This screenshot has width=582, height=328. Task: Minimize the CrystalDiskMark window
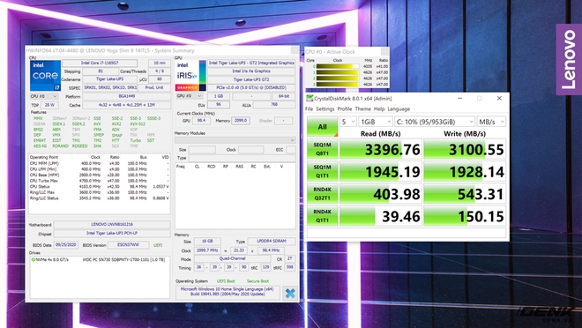[460, 99]
